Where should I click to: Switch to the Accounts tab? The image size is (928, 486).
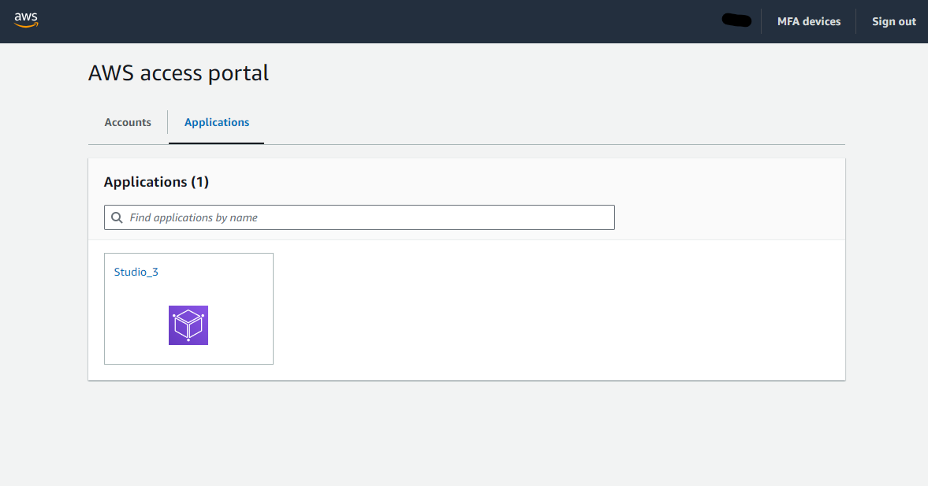point(128,122)
